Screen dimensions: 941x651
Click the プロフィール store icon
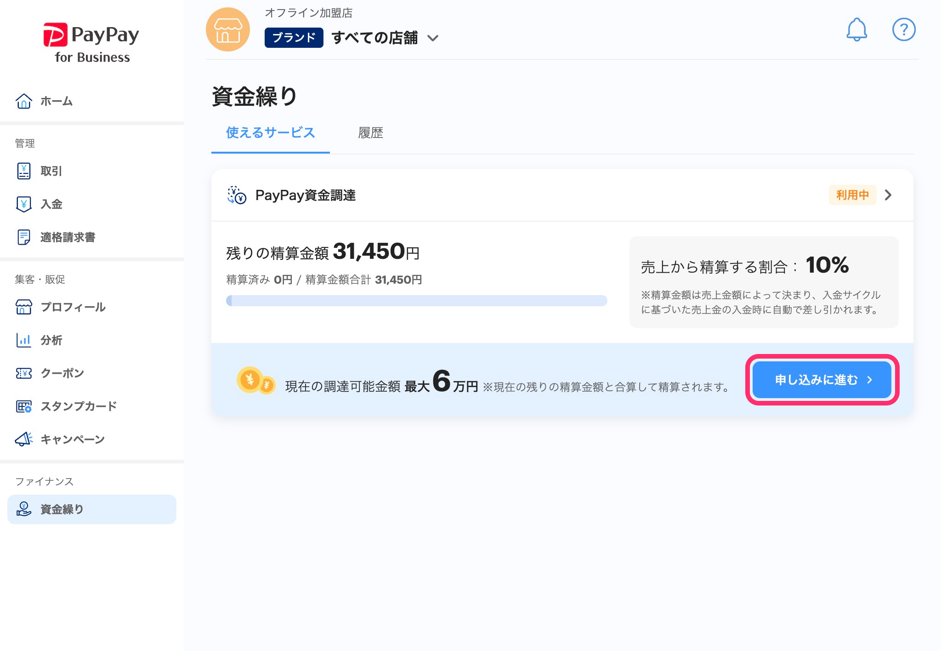tap(24, 307)
